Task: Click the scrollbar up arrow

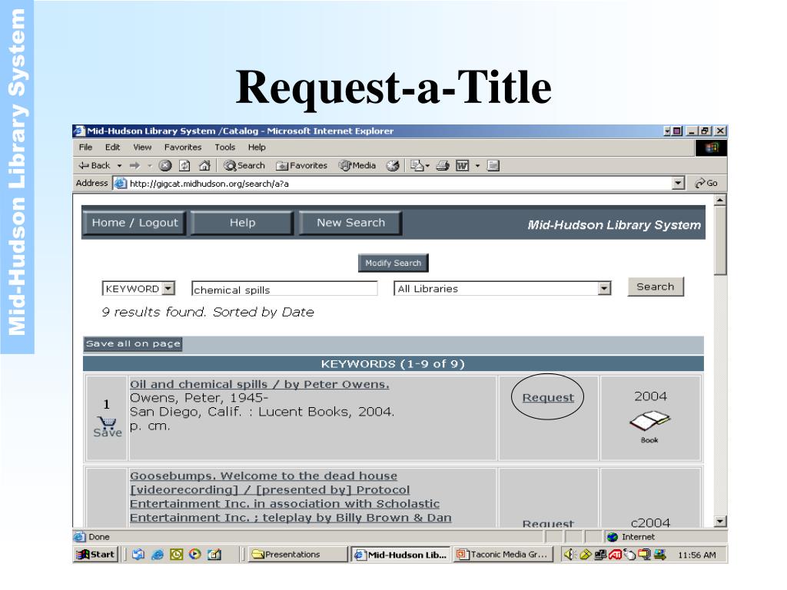Action: tap(720, 200)
